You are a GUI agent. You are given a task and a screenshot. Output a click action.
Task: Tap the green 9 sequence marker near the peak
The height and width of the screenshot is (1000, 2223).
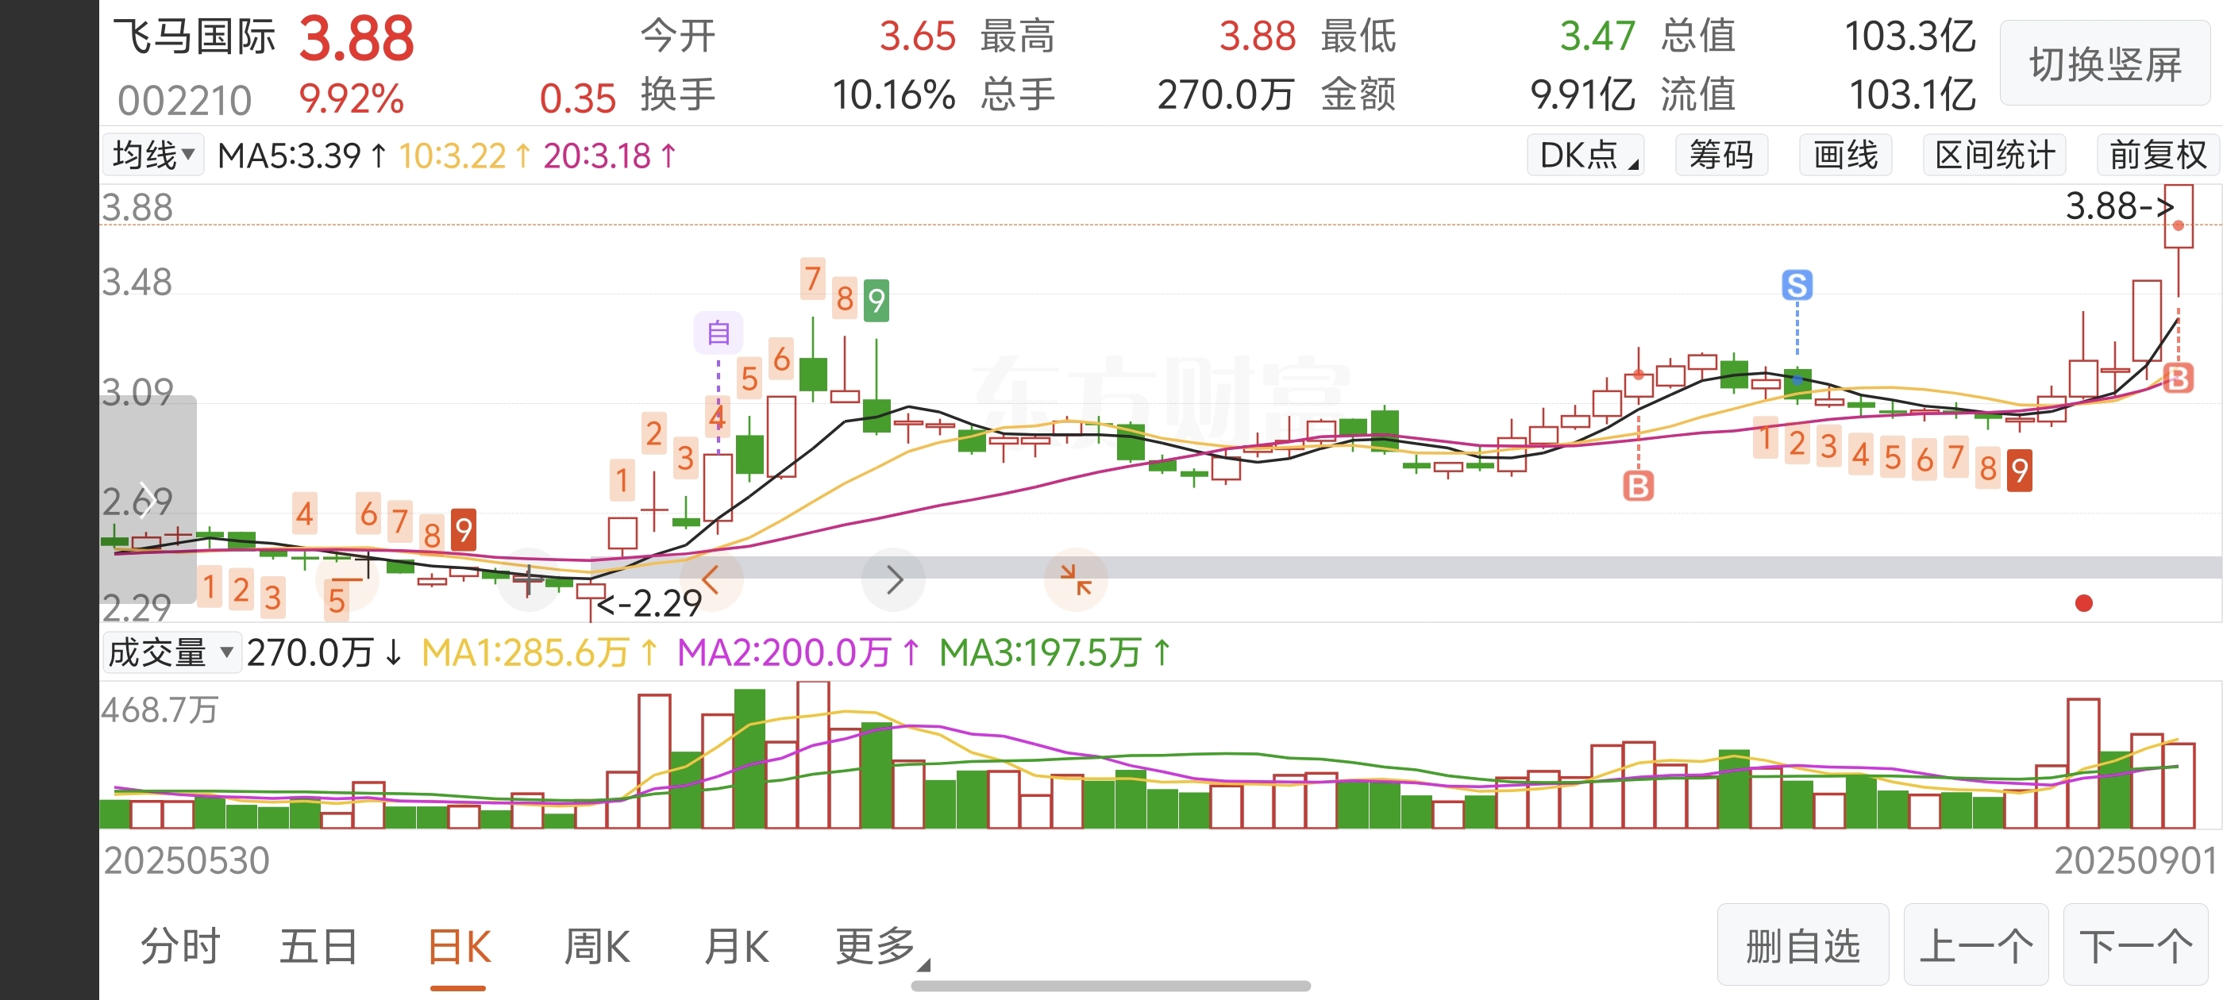(x=876, y=300)
